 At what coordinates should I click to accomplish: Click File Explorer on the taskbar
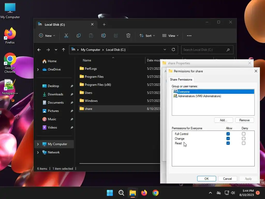[133, 193]
